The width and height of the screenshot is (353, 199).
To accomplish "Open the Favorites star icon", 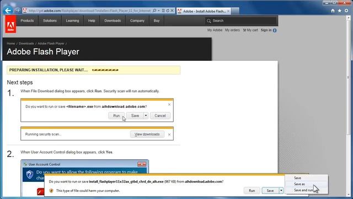I will click(x=340, y=11).
